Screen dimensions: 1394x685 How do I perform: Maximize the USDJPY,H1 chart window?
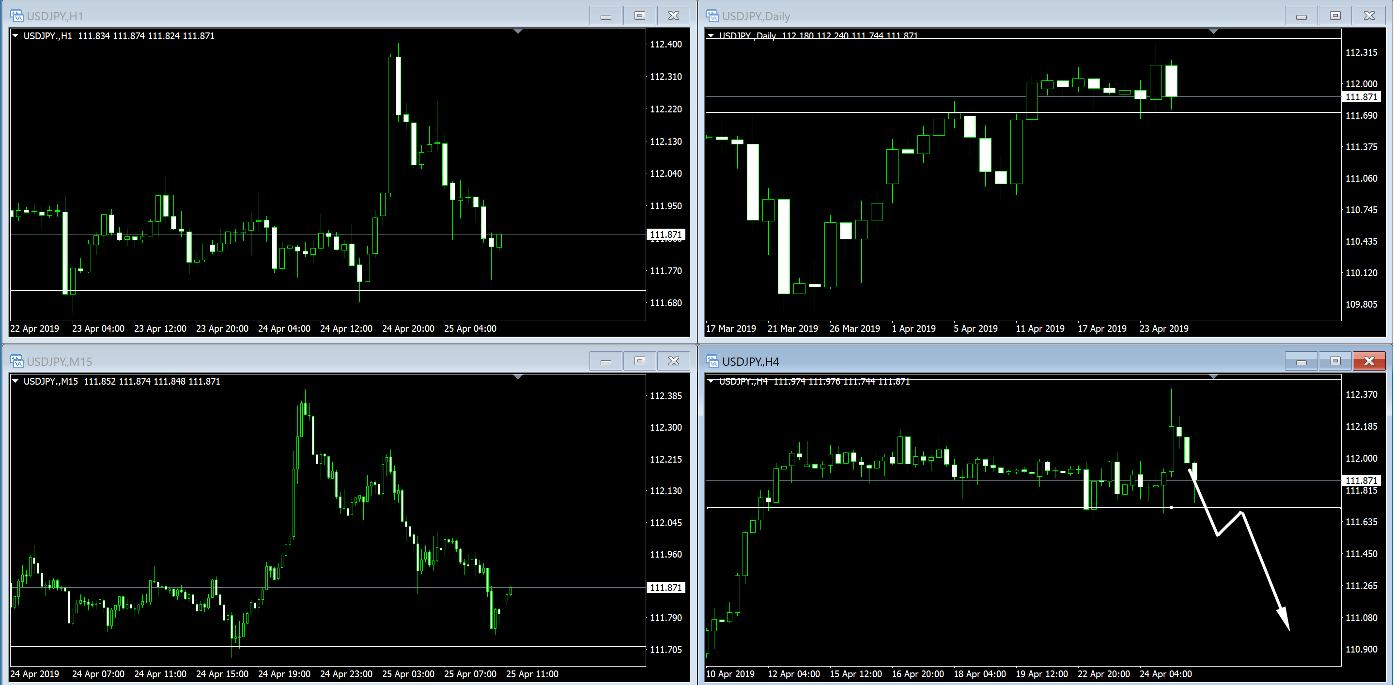pos(640,16)
